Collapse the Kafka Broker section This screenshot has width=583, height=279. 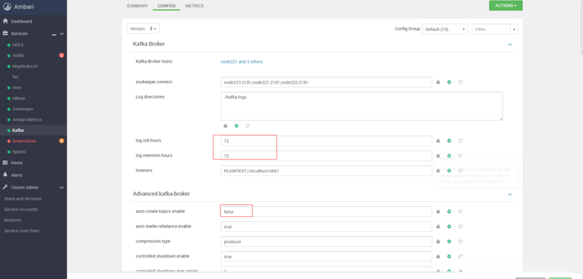tap(509, 44)
